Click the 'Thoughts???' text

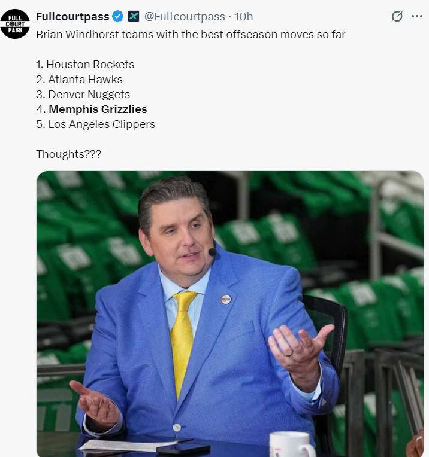point(69,154)
